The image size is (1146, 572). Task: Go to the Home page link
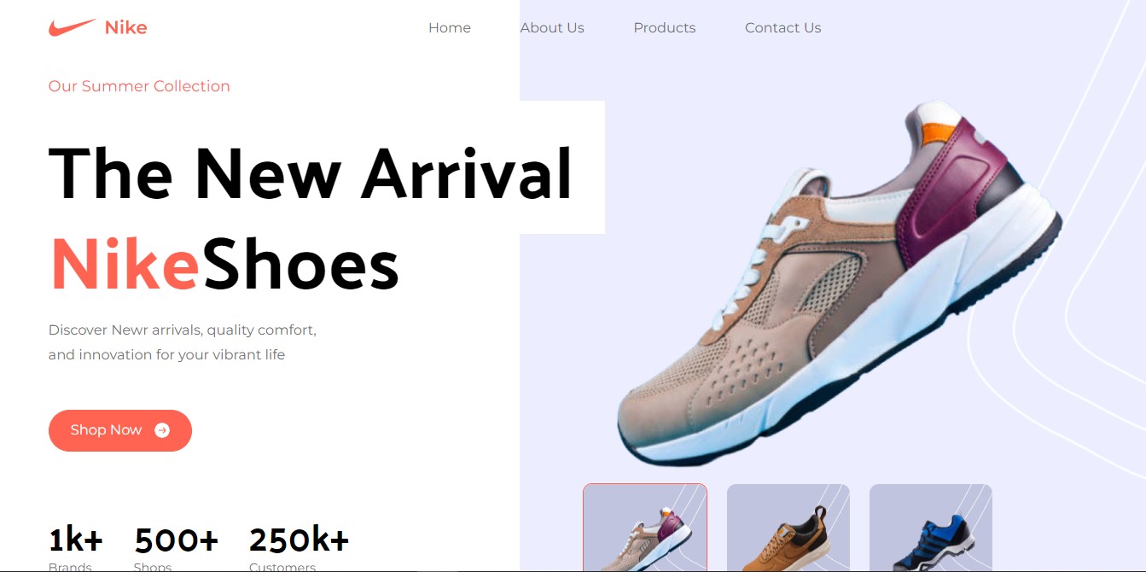450,27
